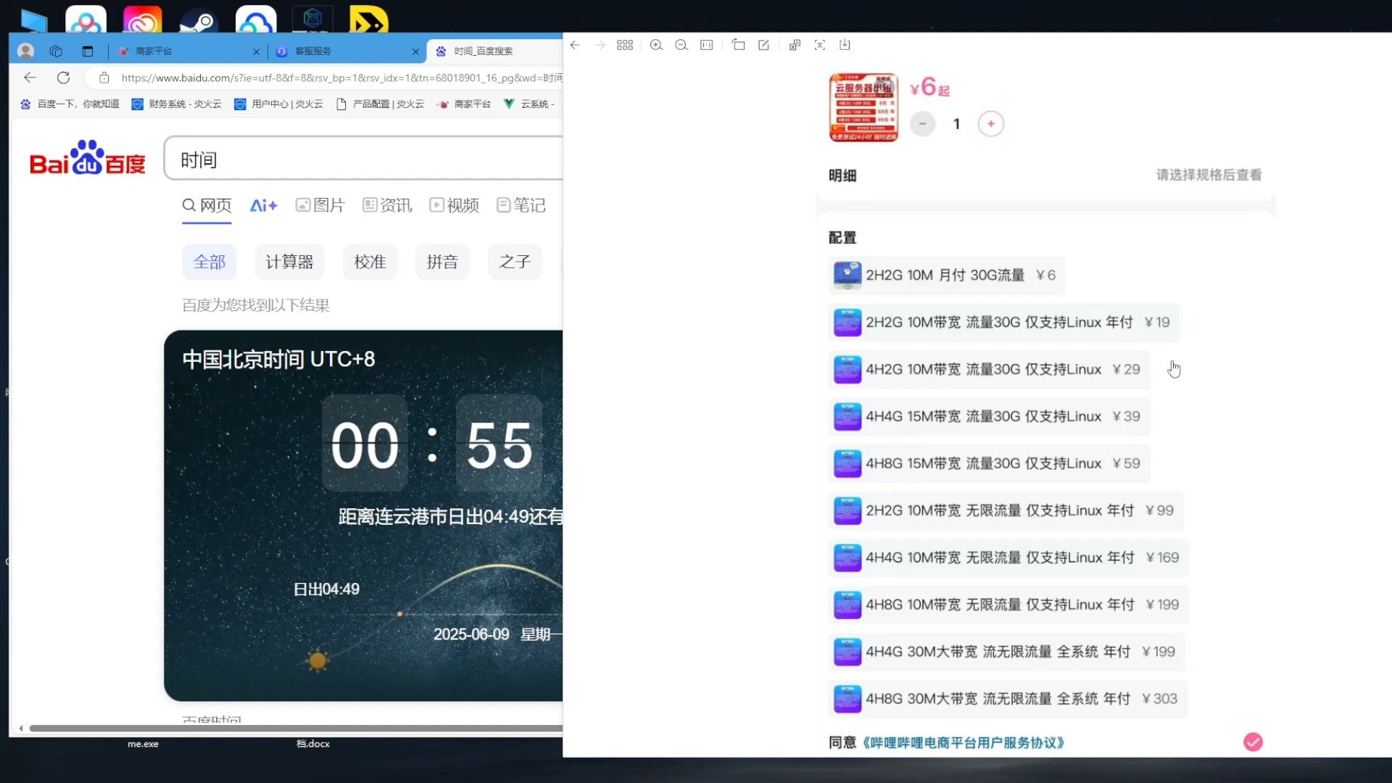
Task: Open the 哔哩哔哩电商平台用户服务协议 link
Action: pyautogui.click(x=964, y=742)
